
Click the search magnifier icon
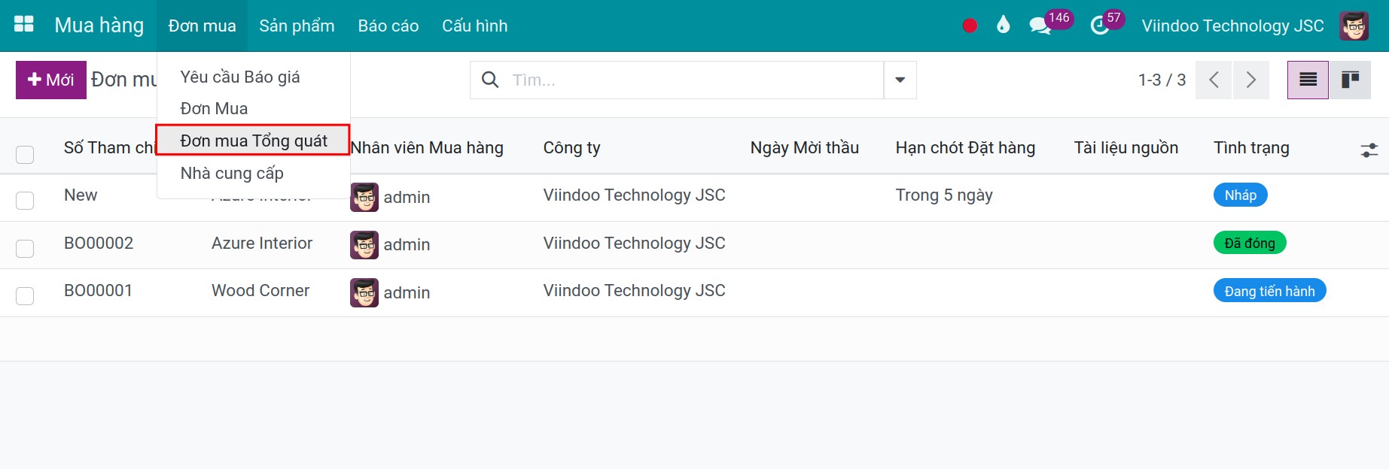coord(490,80)
